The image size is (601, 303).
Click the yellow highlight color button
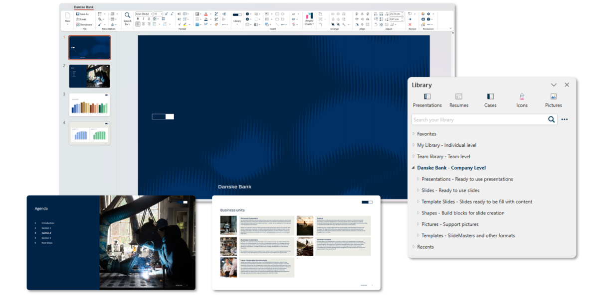[185, 24]
